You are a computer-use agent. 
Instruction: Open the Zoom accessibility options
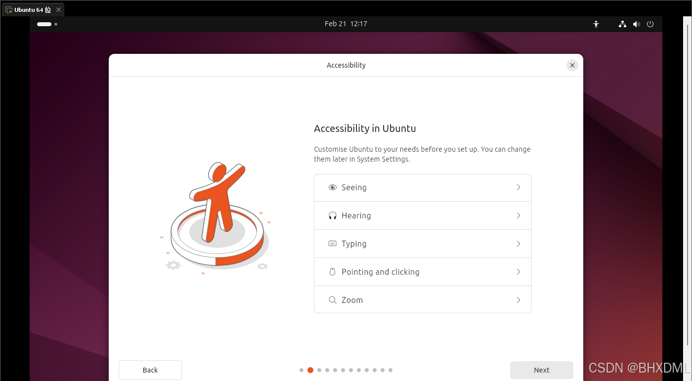tap(423, 300)
